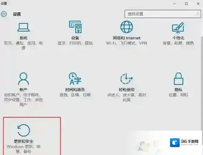Screen dimensions: 203x155
Task: Click the 设置 header title
Action: coord(17,14)
